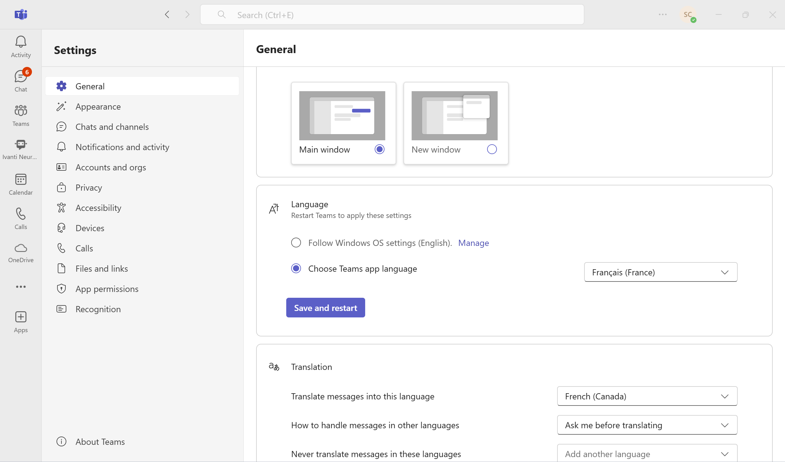Expand the Français (France) language dropdown
The width and height of the screenshot is (785, 462).
pos(660,272)
